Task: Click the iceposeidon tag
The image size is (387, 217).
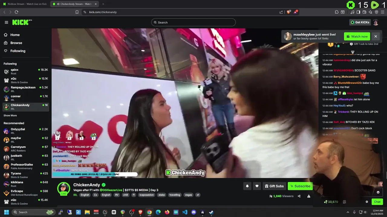Action: pyautogui.click(x=147, y=195)
